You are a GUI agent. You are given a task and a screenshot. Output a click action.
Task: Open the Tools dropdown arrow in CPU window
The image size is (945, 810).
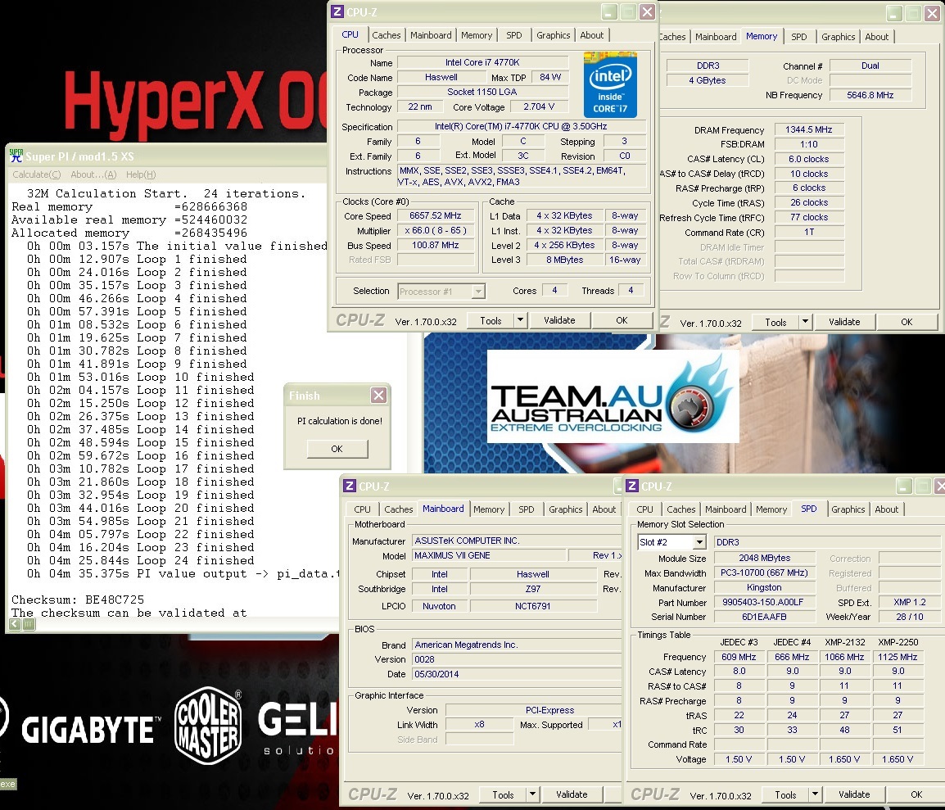519,320
